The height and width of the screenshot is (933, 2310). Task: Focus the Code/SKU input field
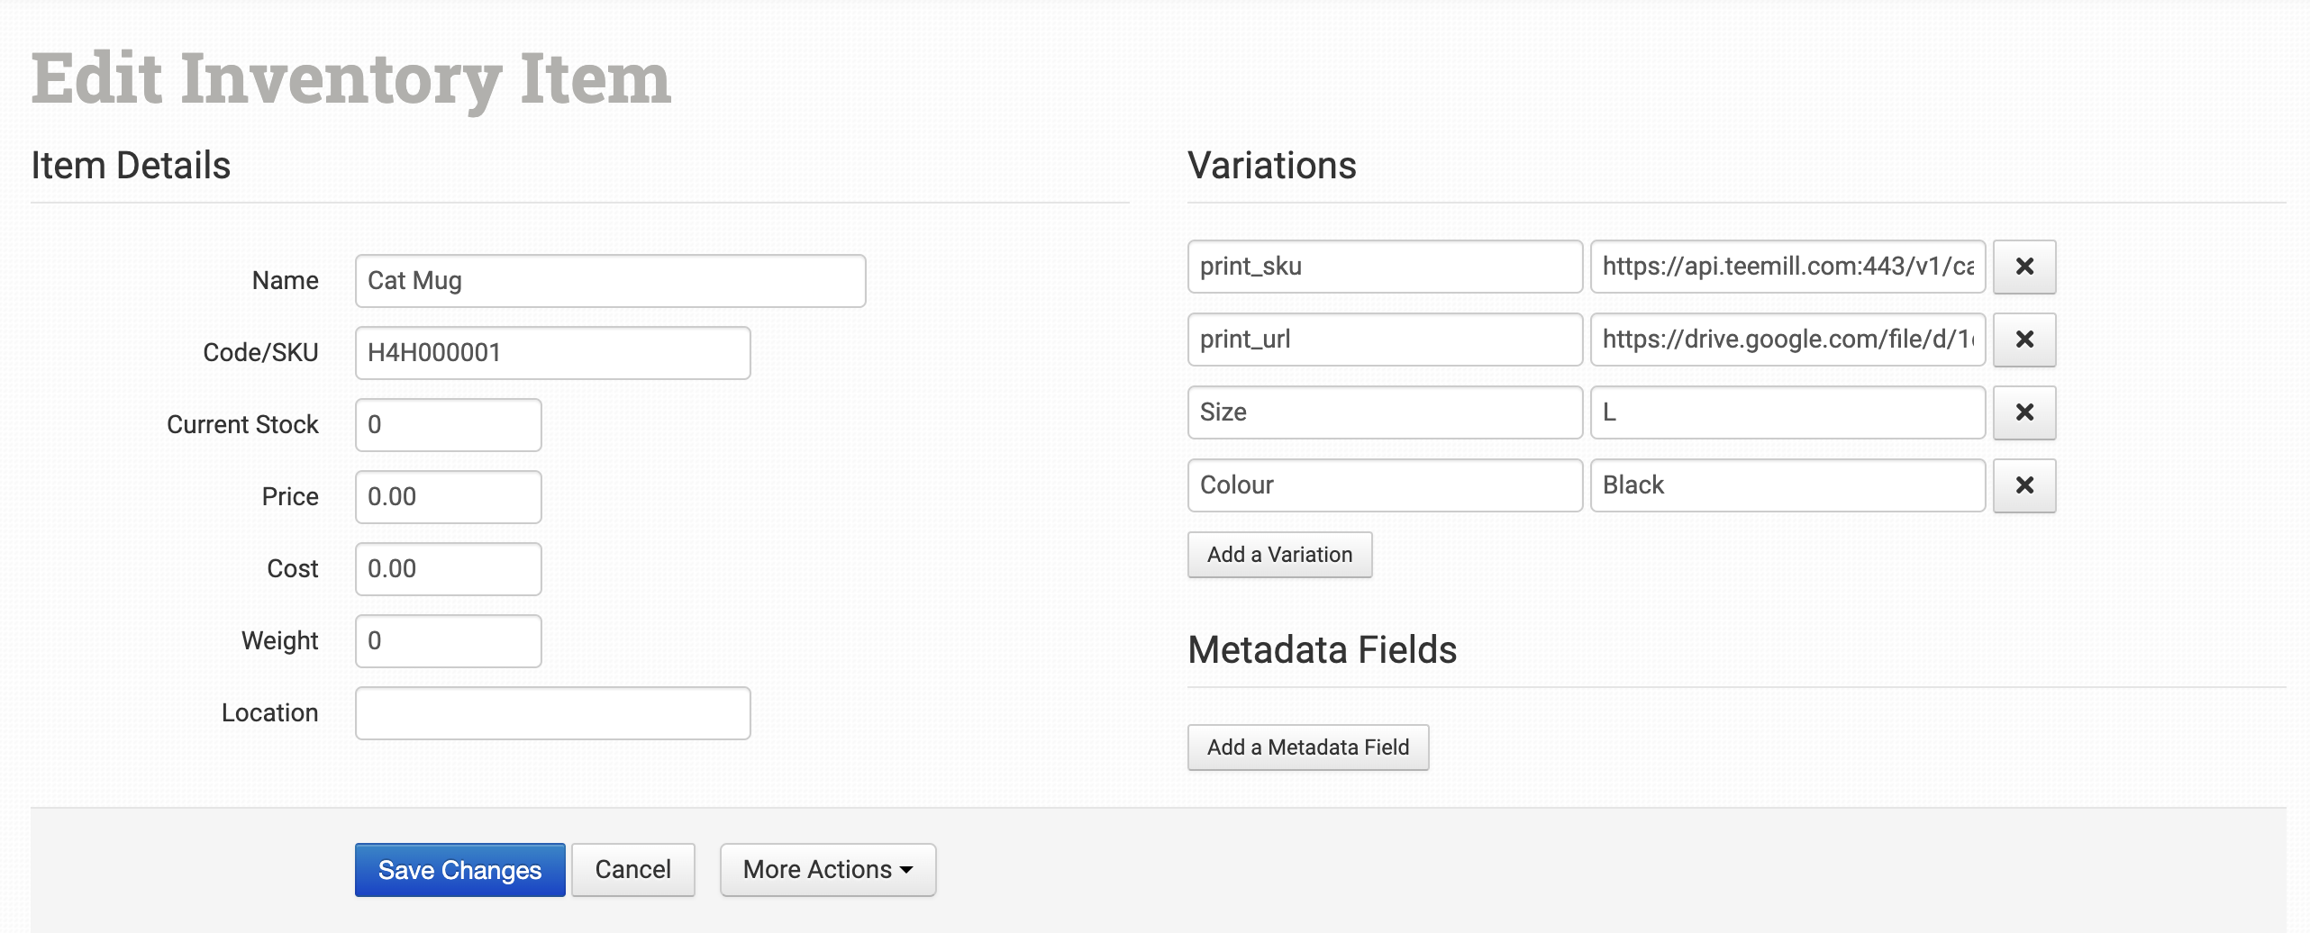[x=552, y=353]
